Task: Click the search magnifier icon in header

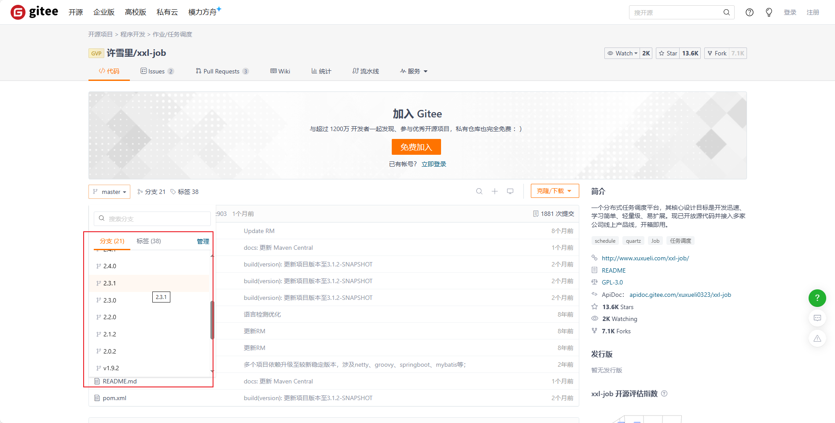Action: (726, 12)
